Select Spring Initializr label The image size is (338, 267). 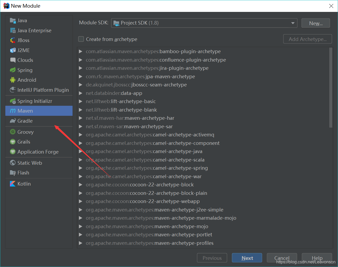coord(35,101)
